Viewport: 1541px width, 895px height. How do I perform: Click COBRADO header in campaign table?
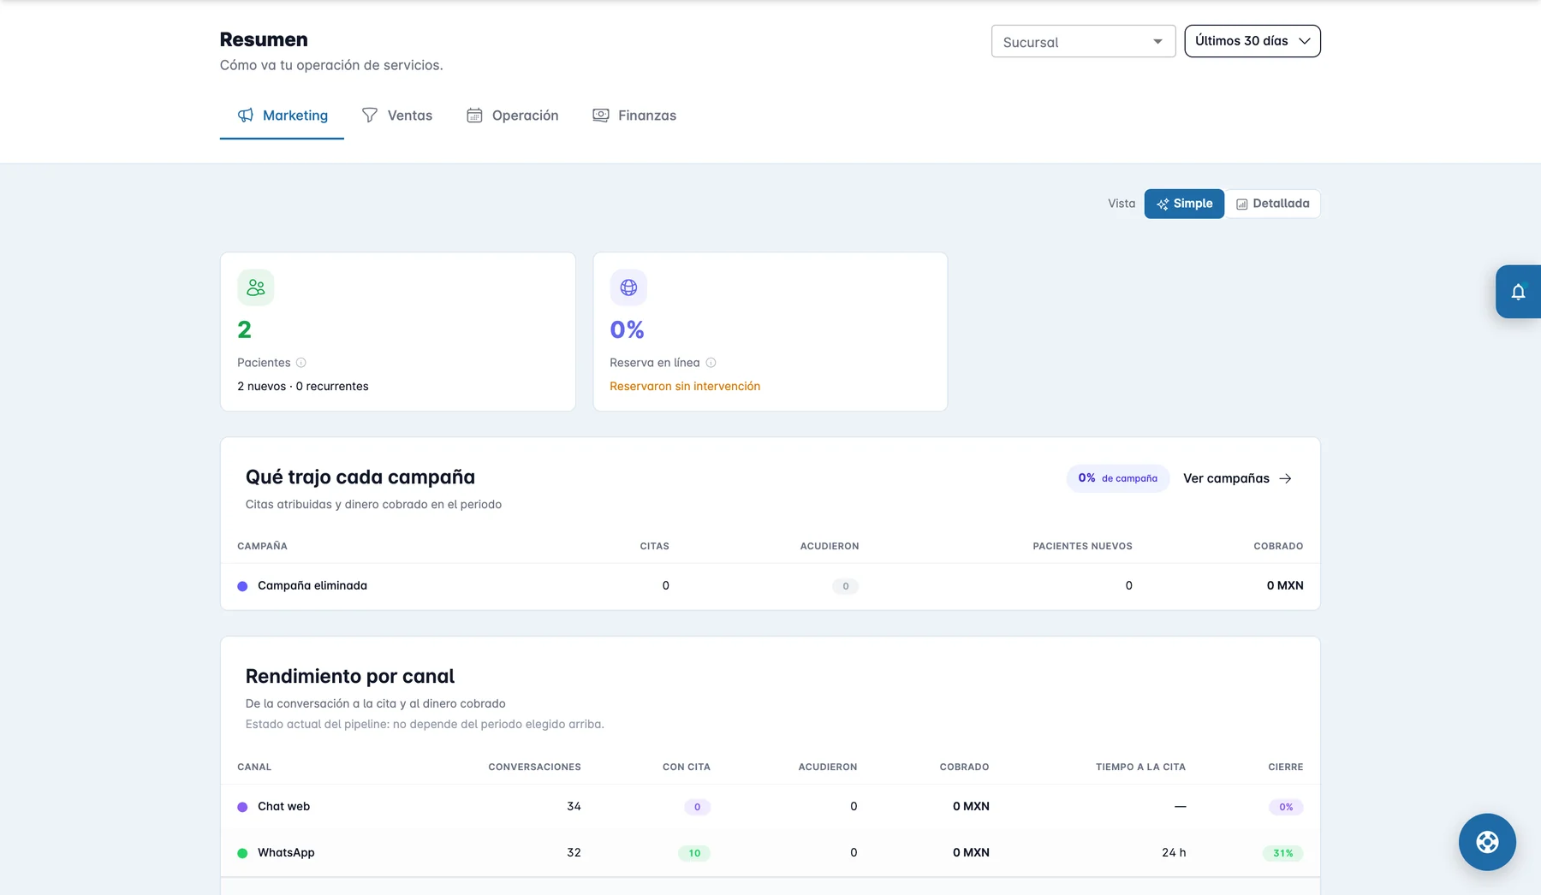(x=1278, y=546)
